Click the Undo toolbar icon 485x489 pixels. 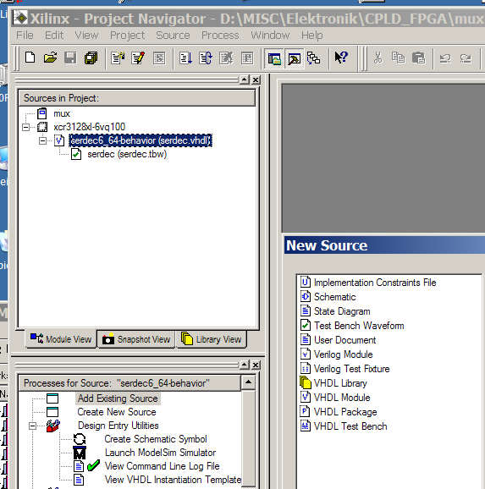point(445,58)
